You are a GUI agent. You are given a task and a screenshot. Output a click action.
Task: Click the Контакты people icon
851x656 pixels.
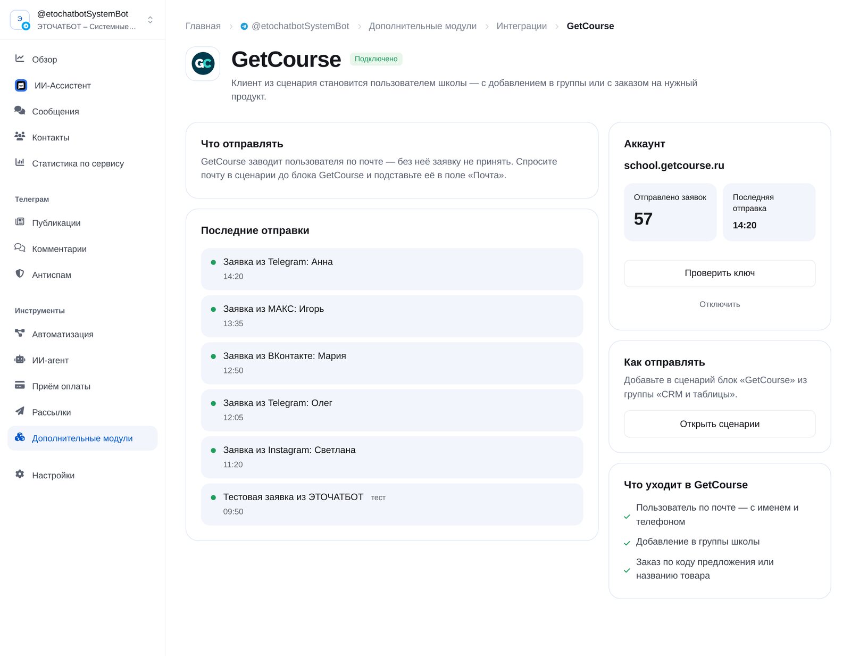[20, 137]
